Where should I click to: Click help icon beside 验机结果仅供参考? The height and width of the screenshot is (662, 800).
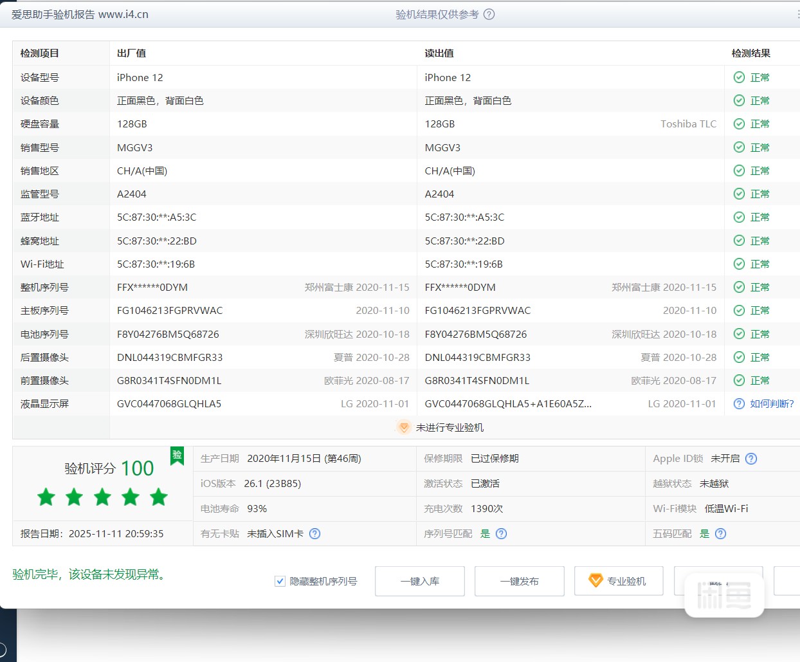pyautogui.click(x=489, y=14)
